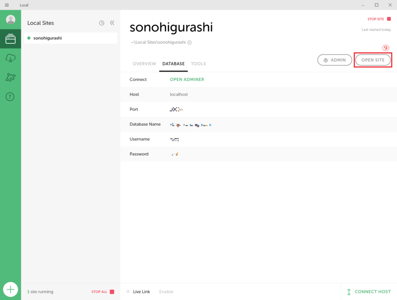Open the Local Sites sidebar icon
Viewport: 397px width, 300px height.
(x=11, y=39)
